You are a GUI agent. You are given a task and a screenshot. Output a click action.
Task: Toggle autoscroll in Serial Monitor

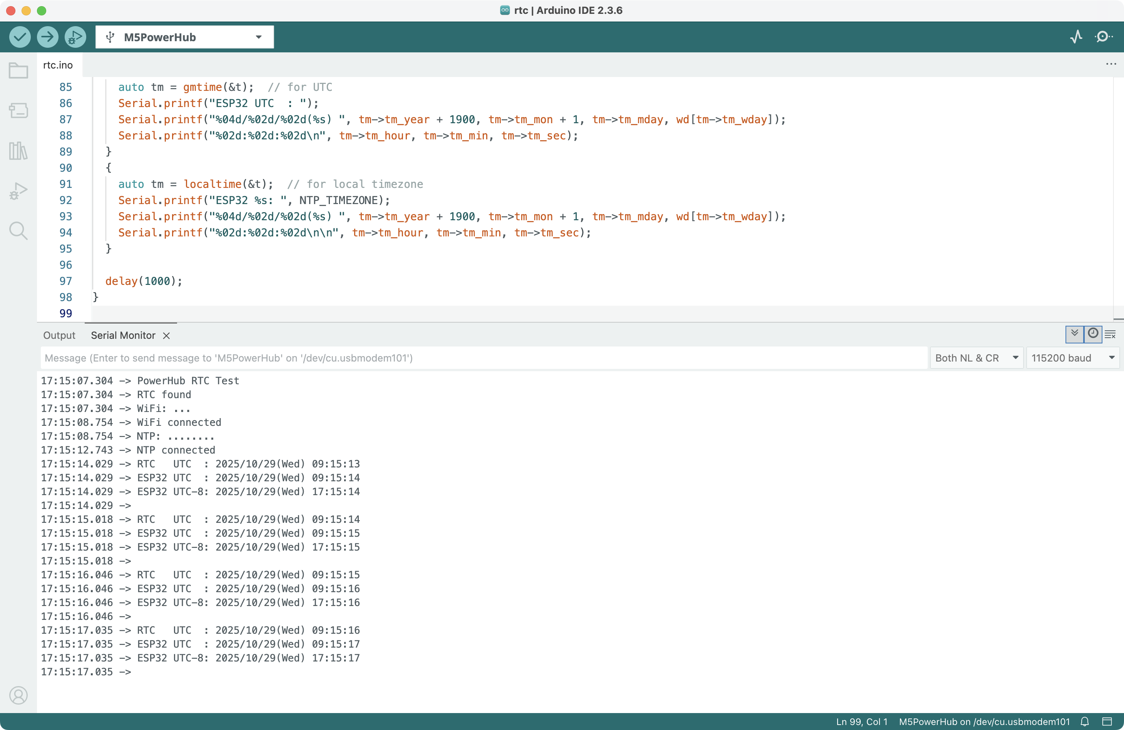(x=1074, y=333)
